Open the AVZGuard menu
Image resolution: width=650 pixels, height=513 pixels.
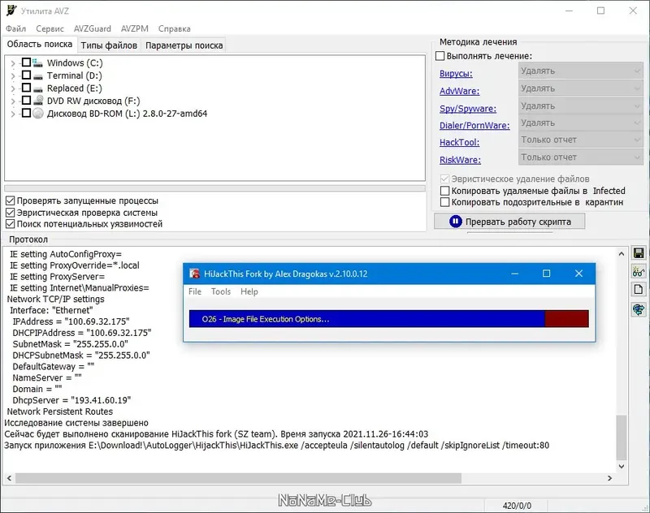[x=93, y=28]
